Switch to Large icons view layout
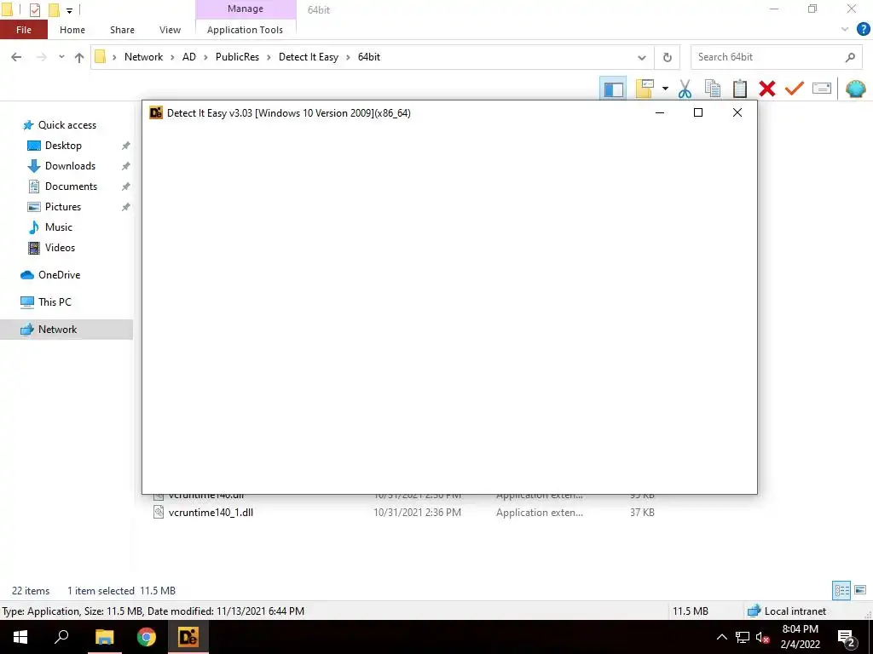Screen dimensions: 873x654 point(860,590)
